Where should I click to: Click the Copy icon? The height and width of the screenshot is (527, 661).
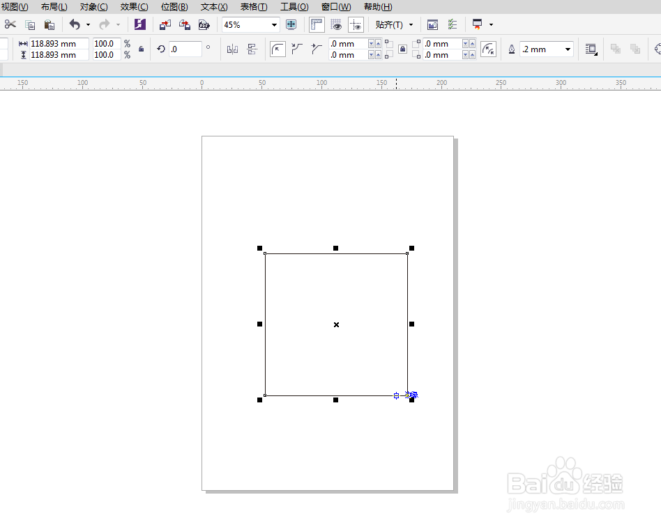pyautogui.click(x=30, y=25)
